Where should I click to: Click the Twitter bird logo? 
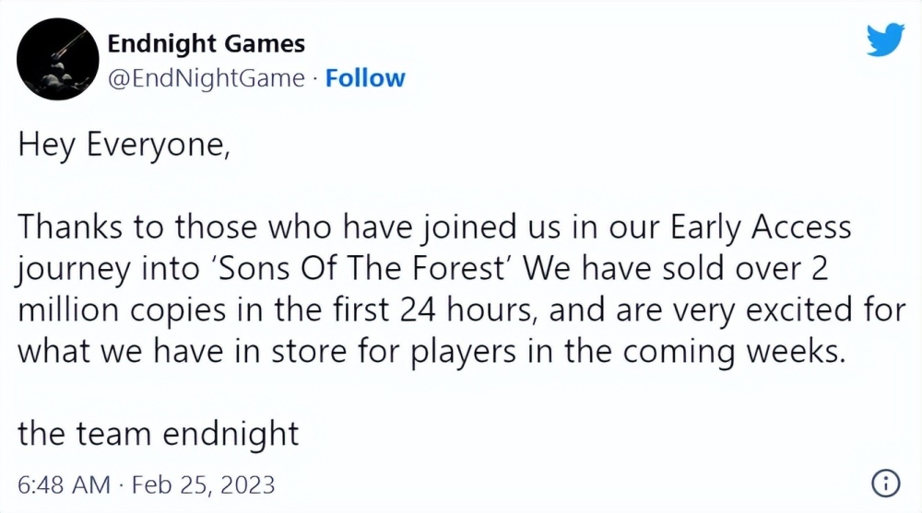pos(885,38)
